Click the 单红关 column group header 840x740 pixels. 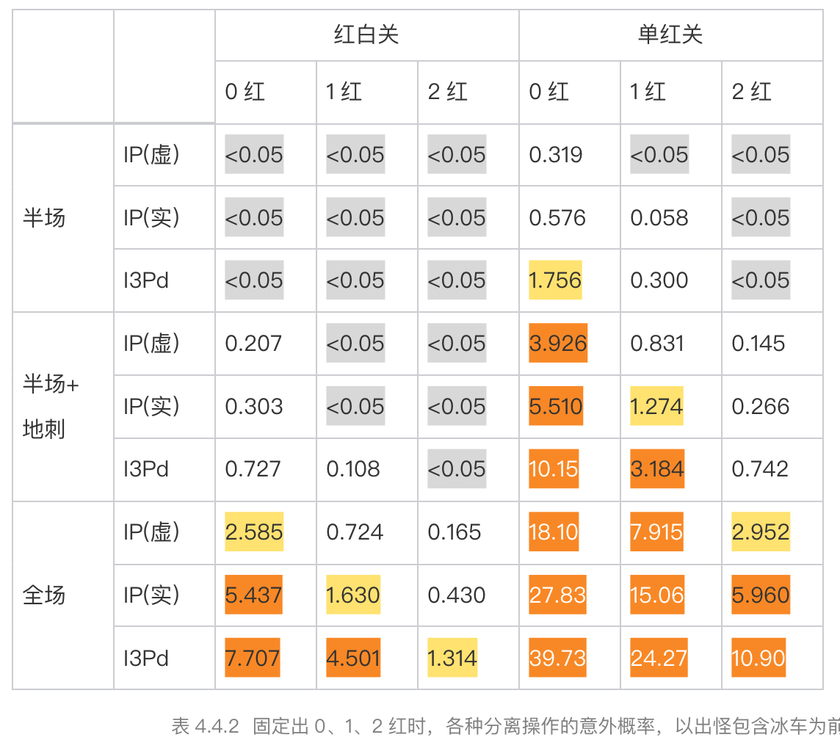tap(670, 35)
